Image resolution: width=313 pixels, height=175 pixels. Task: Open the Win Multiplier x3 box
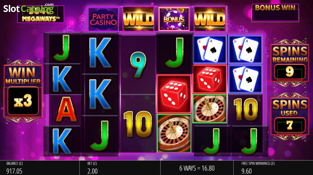(x=23, y=101)
